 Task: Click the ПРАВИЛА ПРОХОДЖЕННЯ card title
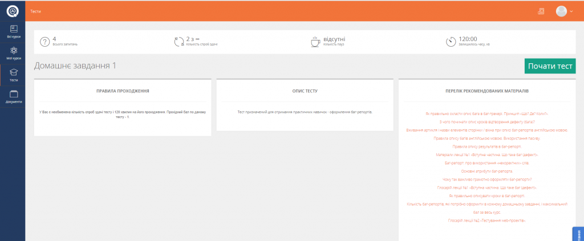[x=123, y=91]
